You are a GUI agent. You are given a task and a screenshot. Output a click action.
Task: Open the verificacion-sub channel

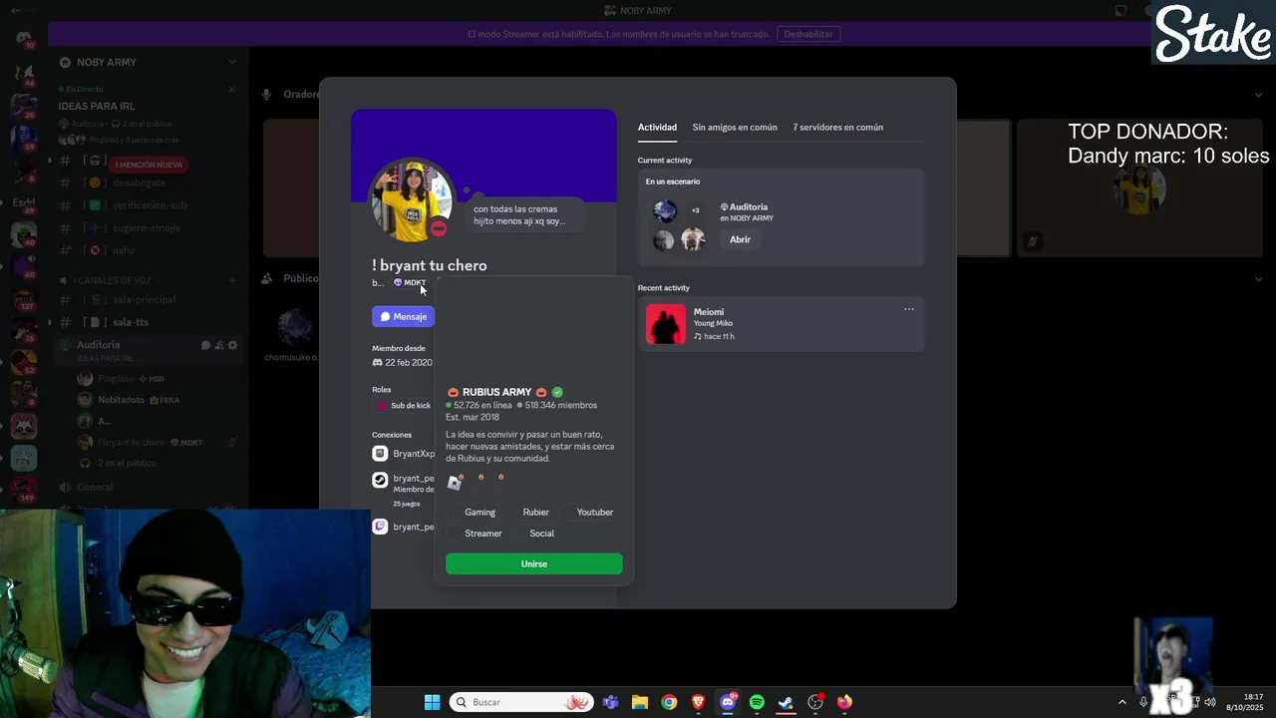pyautogui.click(x=148, y=204)
